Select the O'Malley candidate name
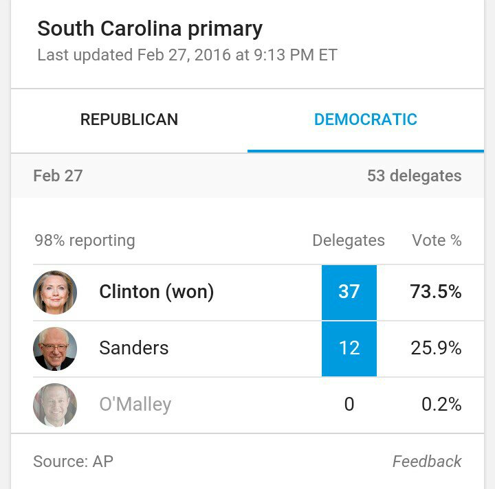The width and height of the screenshot is (495, 489). click(x=135, y=405)
